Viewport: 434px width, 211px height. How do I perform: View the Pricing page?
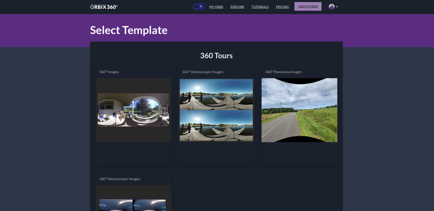coord(282,7)
